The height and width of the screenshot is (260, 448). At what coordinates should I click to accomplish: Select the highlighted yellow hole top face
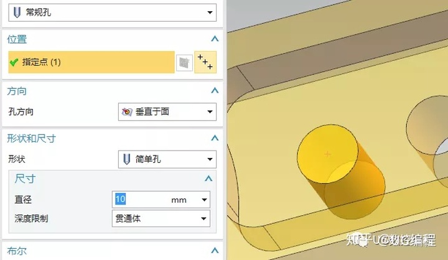(x=327, y=154)
